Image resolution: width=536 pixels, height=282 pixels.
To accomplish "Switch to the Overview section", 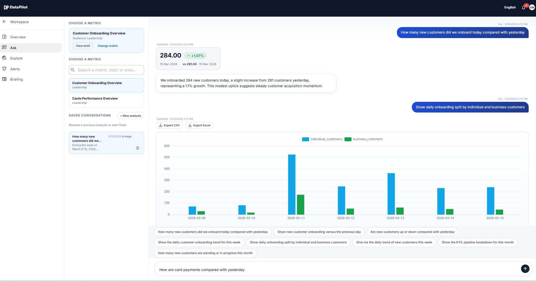I will 18,37.
